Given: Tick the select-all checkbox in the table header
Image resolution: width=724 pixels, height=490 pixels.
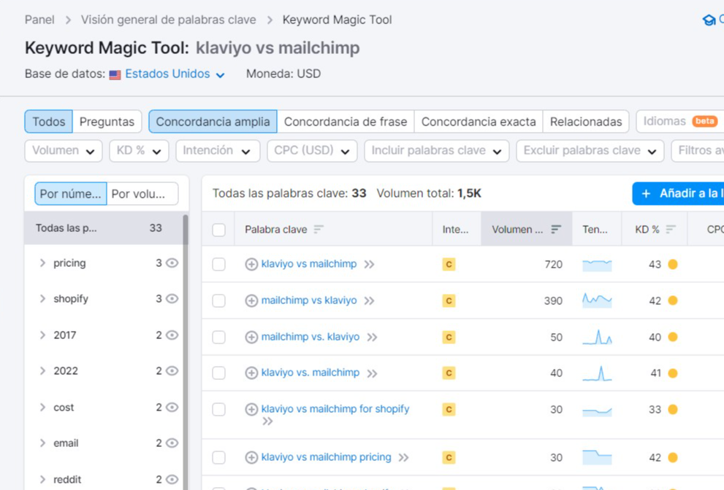Looking at the screenshot, I should click(x=219, y=230).
